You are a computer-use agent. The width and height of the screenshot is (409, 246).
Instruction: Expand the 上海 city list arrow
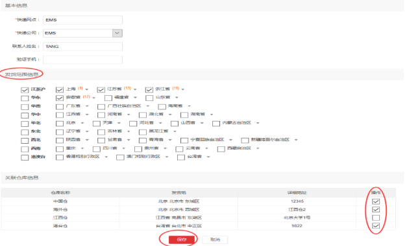(x=87, y=89)
